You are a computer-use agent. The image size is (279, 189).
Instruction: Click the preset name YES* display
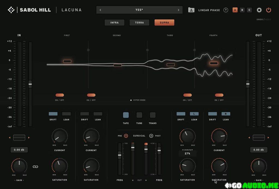[139, 10]
